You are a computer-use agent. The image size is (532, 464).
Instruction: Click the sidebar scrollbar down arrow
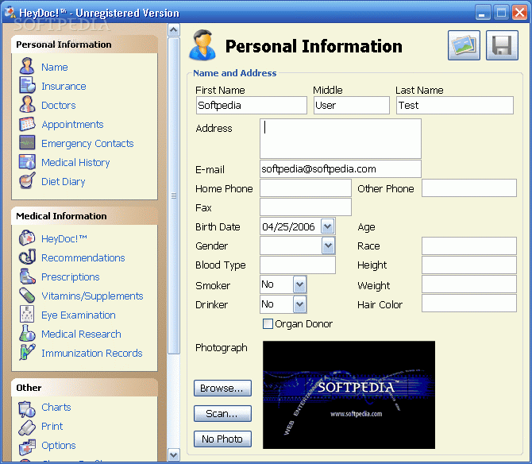pos(174,454)
